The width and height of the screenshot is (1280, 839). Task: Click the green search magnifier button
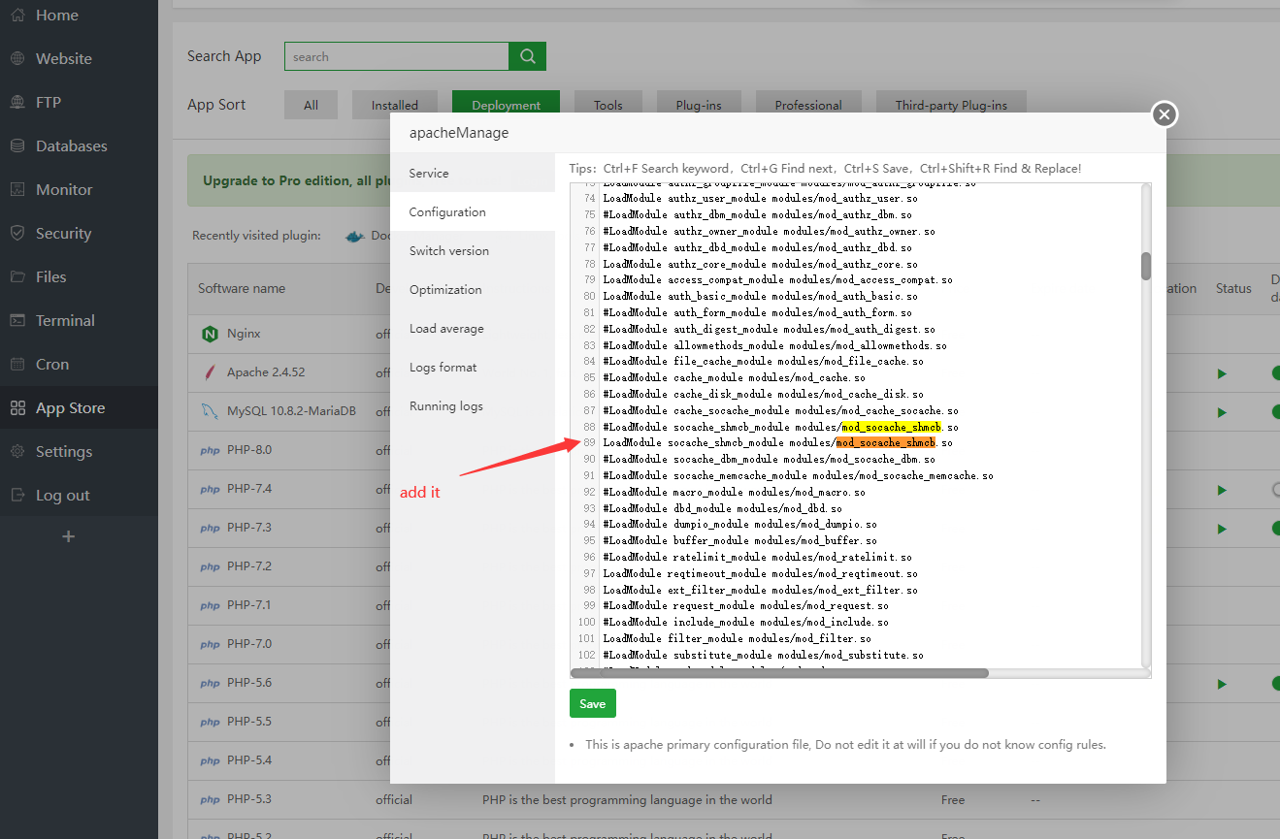[527, 56]
